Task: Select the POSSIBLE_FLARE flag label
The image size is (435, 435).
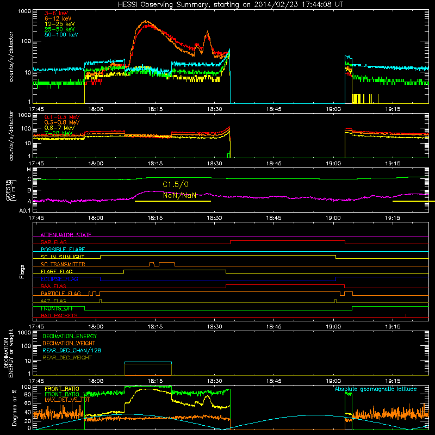Action: tap(63, 250)
